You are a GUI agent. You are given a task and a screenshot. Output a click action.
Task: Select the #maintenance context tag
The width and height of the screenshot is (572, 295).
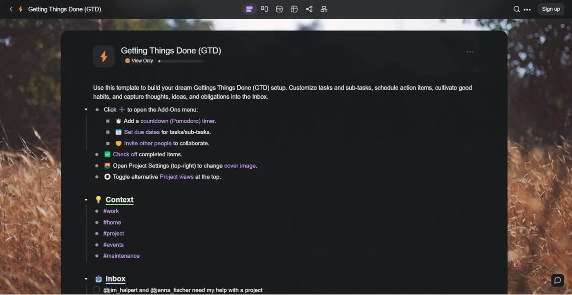121,255
